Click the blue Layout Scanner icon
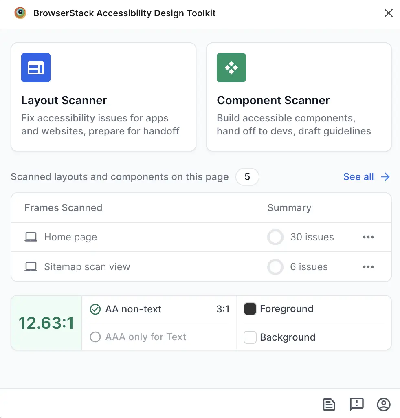 (x=36, y=68)
